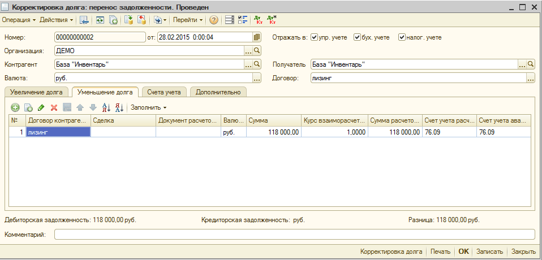
Task: Click into the Комментарий input field
Action: pos(294,234)
